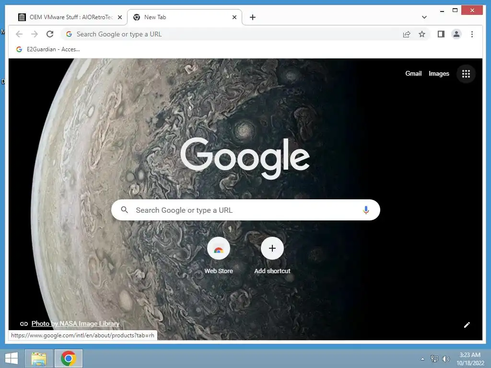Reload the current page
This screenshot has width=491, height=368.
point(50,34)
